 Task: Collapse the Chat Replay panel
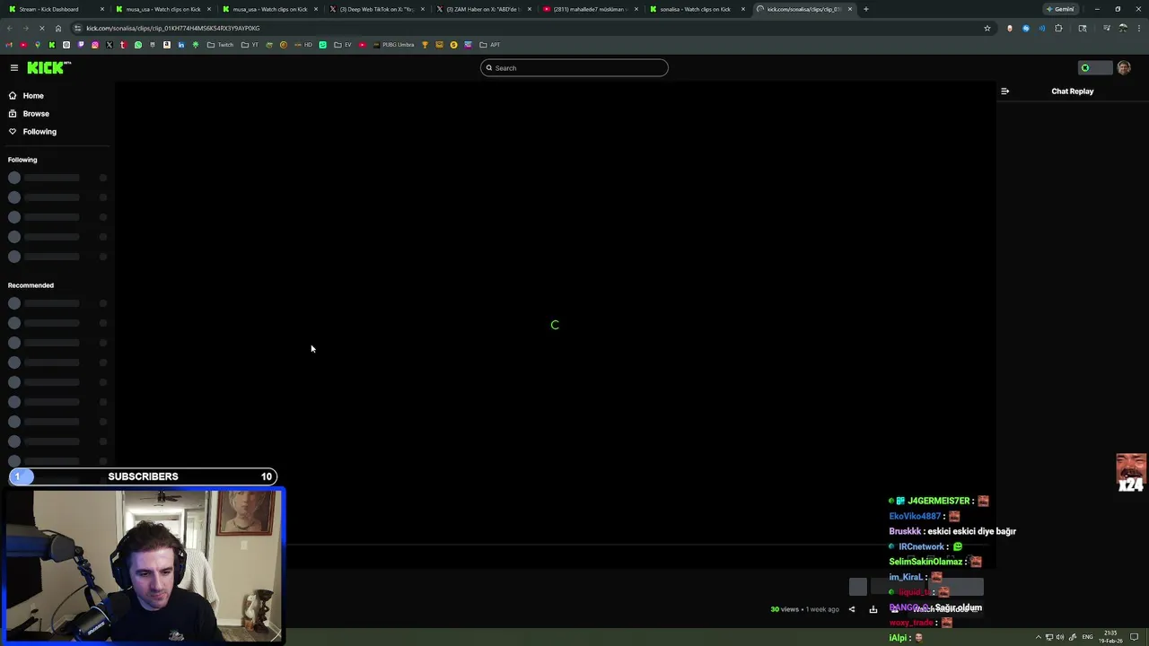[1004, 91]
